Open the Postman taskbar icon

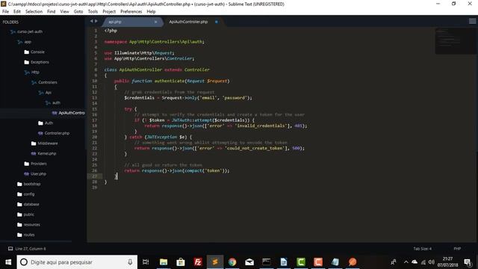tap(353, 262)
